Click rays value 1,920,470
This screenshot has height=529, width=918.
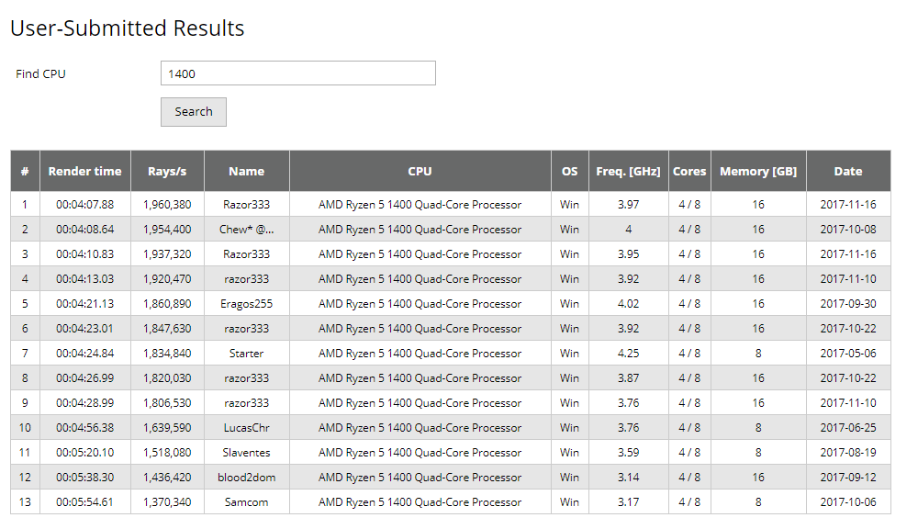167,279
